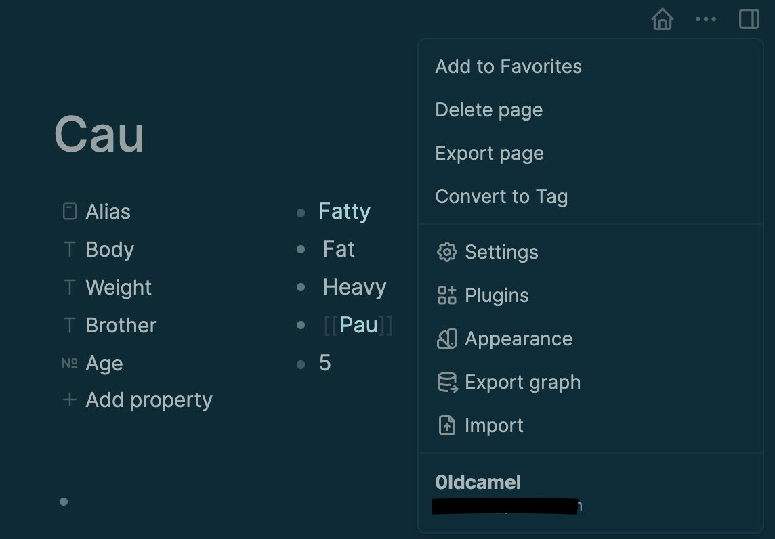Image resolution: width=775 pixels, height=539 pixels.
Task: Click the Import file icon
Action: tap(447, 426)
